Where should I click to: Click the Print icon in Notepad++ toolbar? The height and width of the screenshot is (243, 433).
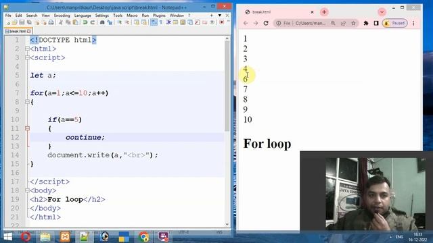51,22
